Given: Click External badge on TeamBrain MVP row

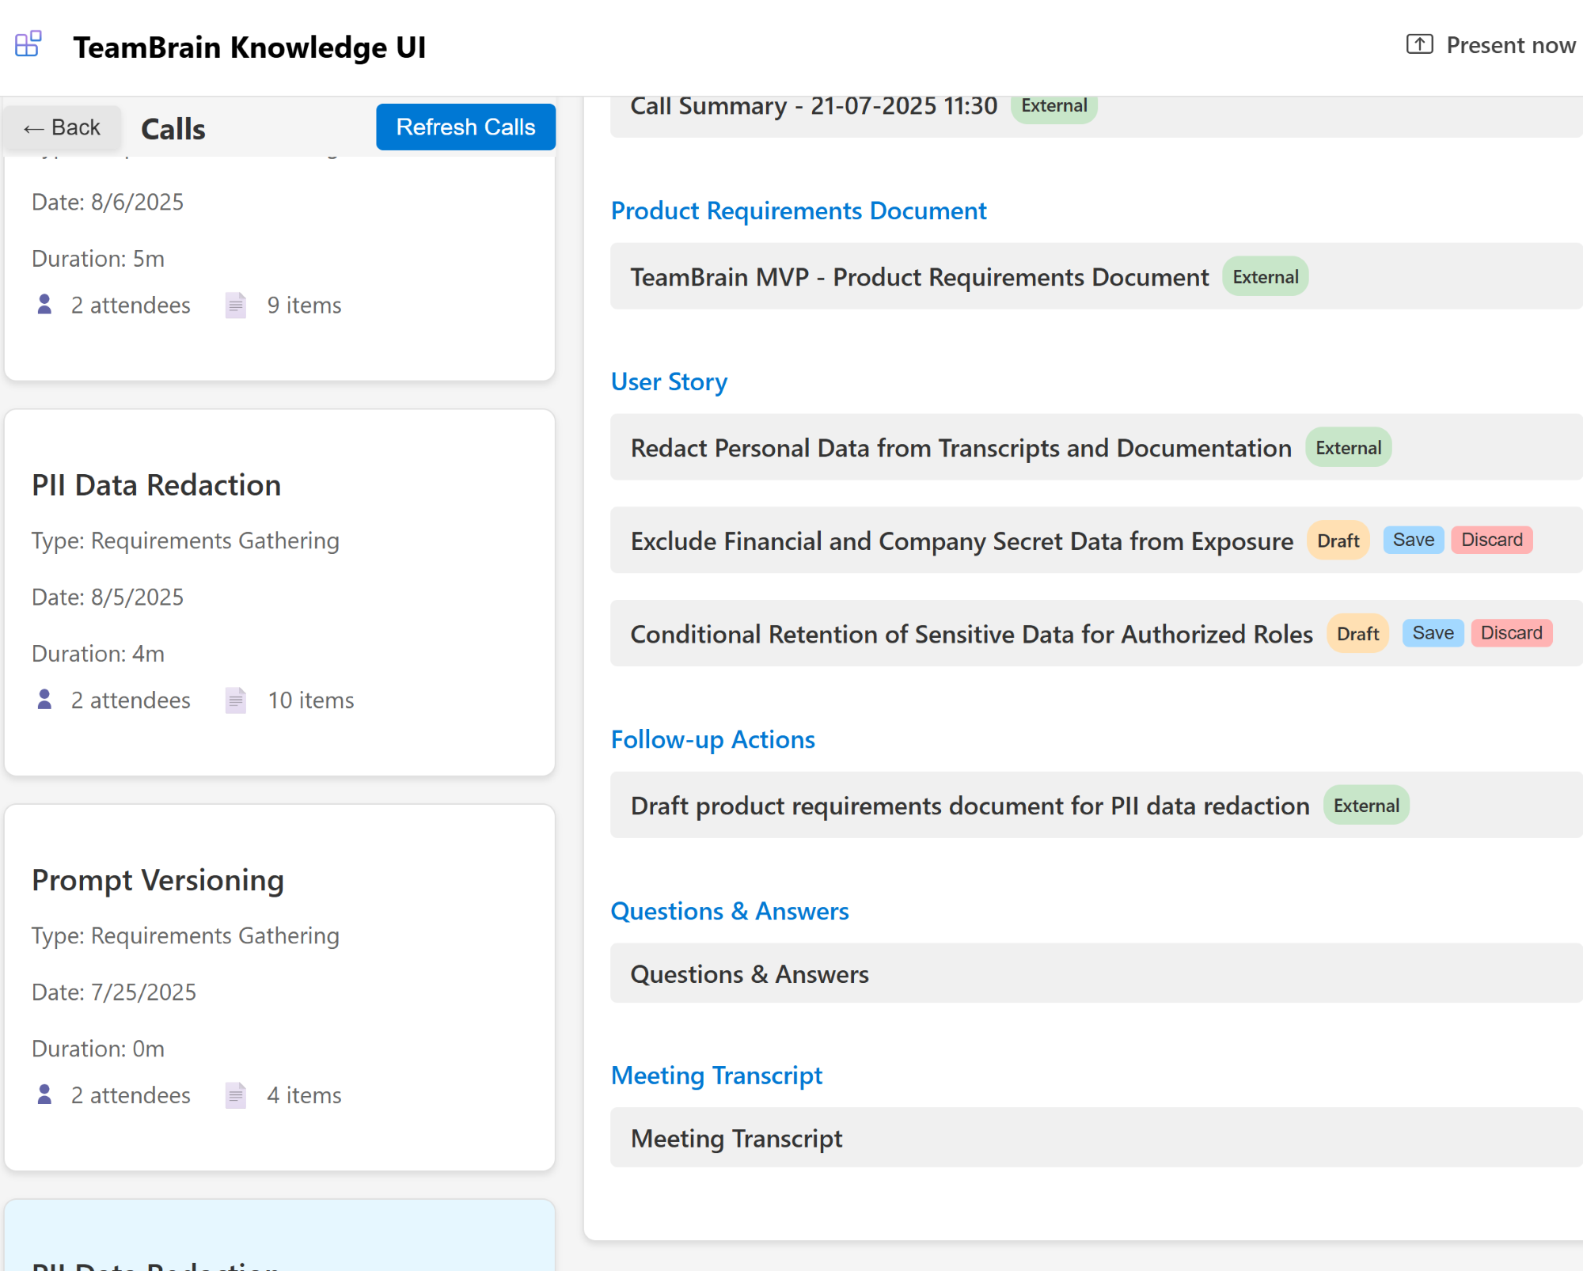Looking at the screenshot, I should pyautogui.click(x=1265, y=276).
